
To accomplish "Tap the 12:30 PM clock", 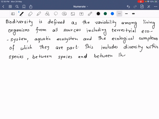I will click(5, 2).
